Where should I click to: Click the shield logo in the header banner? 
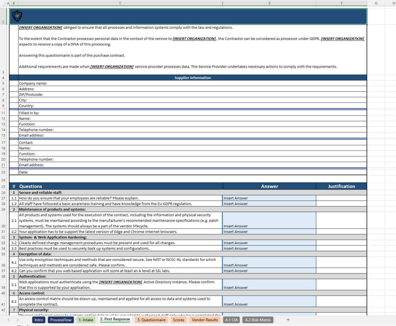(17, 16)
